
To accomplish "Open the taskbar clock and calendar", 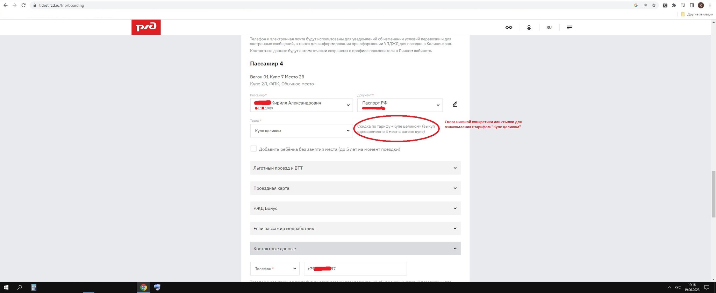I will pyautogui.click(x=692, y=287).
